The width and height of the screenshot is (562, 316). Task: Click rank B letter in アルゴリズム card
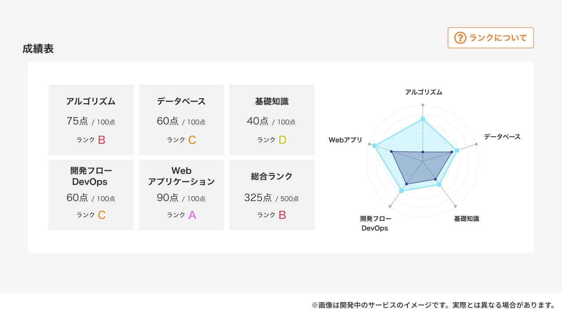tap(101, 140)
